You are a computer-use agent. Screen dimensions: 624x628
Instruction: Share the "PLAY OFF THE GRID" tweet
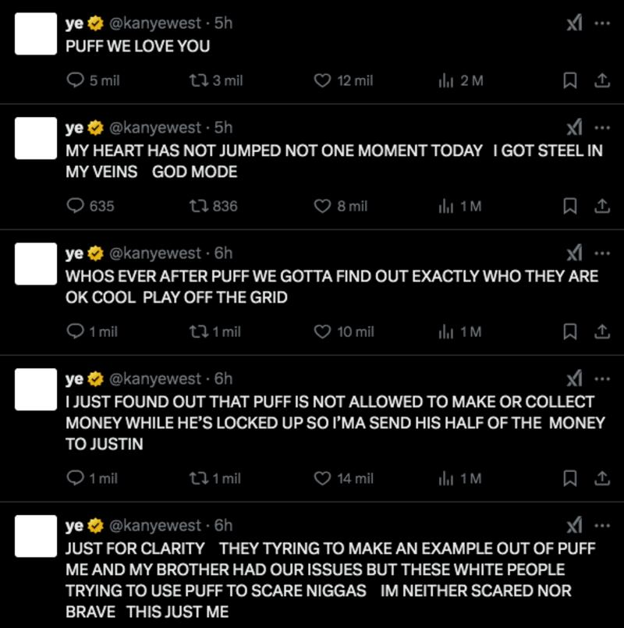click(x=601, y=332)
